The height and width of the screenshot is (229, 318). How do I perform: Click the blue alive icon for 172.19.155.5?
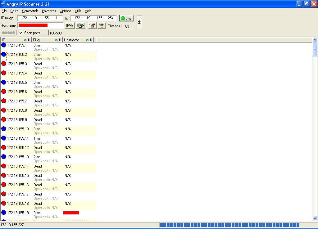pos(4,82)
